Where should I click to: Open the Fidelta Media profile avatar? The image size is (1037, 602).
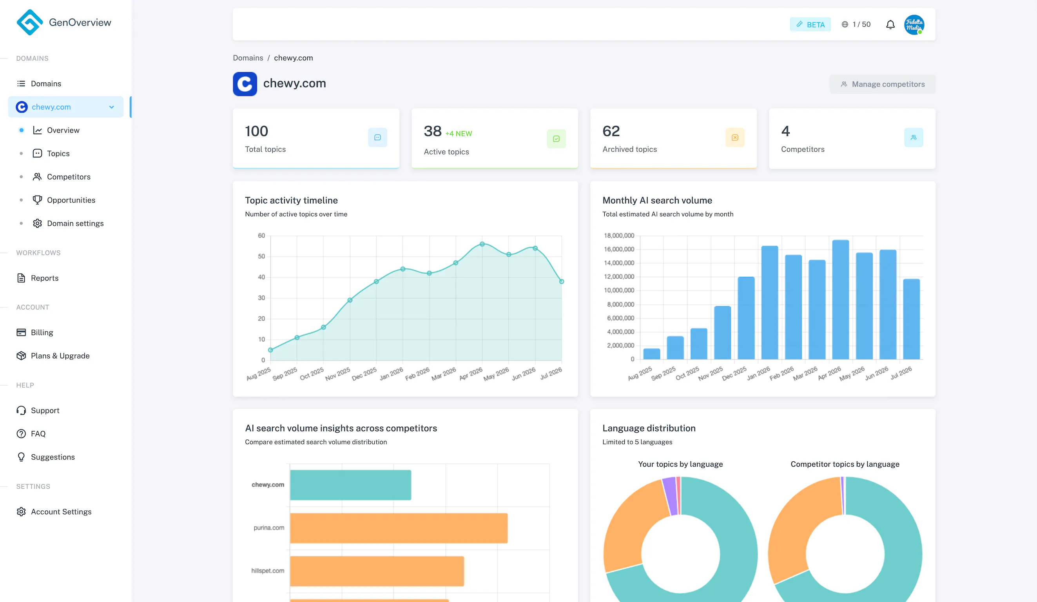click(914, 25)
